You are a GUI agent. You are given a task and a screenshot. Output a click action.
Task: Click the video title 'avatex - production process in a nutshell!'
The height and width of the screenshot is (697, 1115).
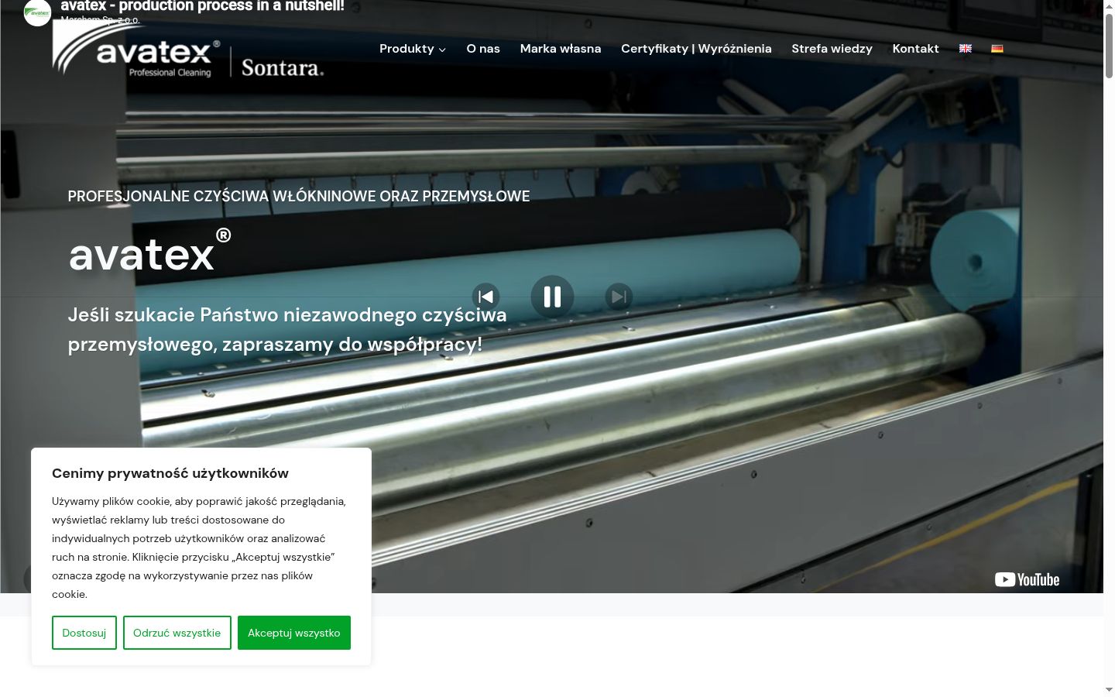pyautogui.click(x=202, y=6)
